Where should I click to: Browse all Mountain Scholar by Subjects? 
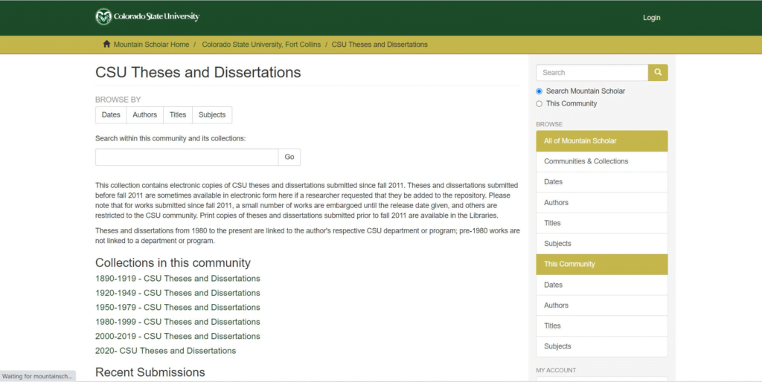pos(601,244)
